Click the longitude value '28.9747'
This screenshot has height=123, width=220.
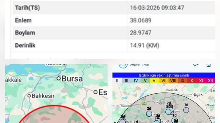click(141, 33)
